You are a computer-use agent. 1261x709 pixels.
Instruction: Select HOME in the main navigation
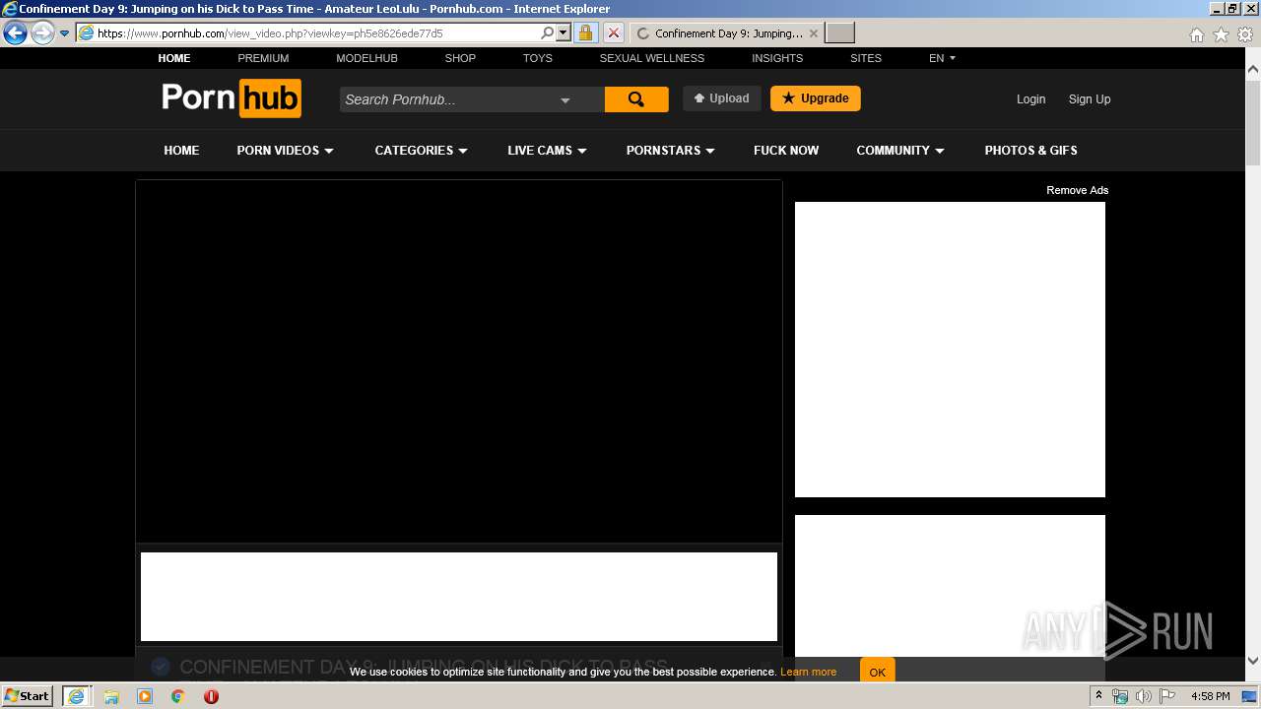(x=181, y=151)
